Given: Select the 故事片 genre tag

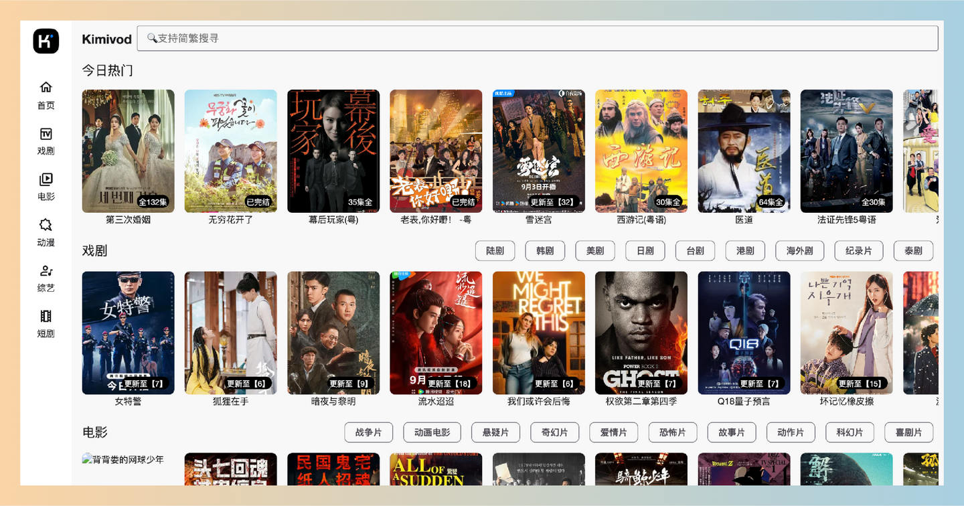Looking at the screenshot, I should [732, 432].
